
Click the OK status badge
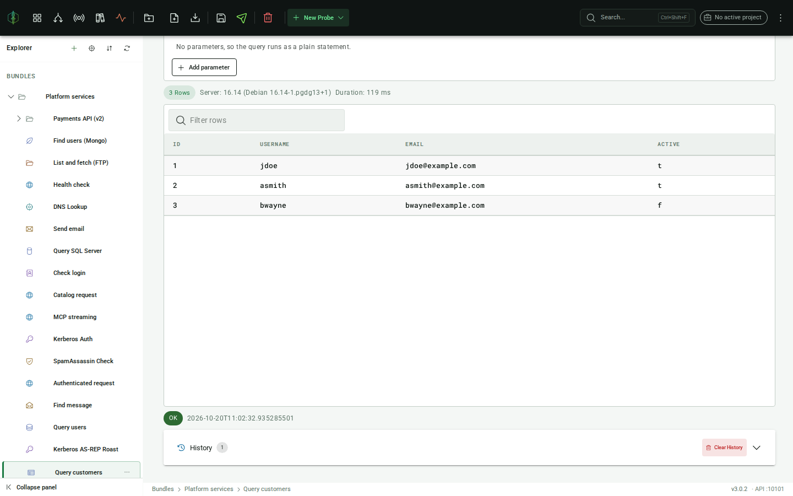pyautogui.click(x=173, y=418)
